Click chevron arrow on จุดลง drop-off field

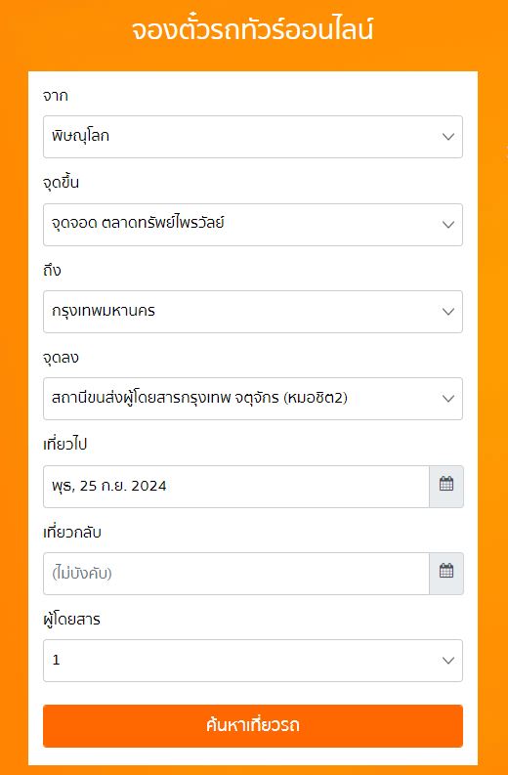pos(448,399)
